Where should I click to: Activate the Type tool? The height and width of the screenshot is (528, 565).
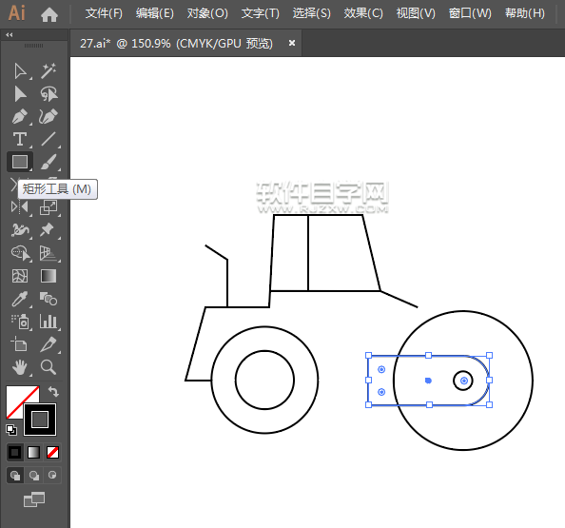(x=20, y=139)
